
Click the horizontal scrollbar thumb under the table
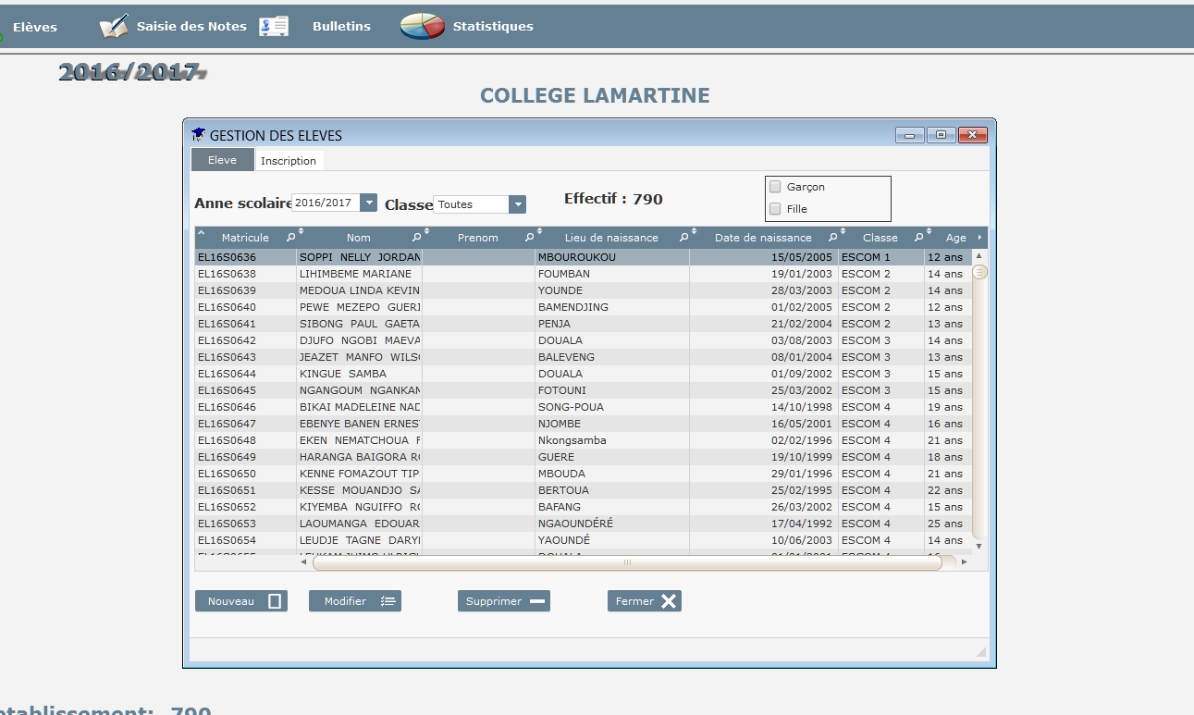click(627, 561)
